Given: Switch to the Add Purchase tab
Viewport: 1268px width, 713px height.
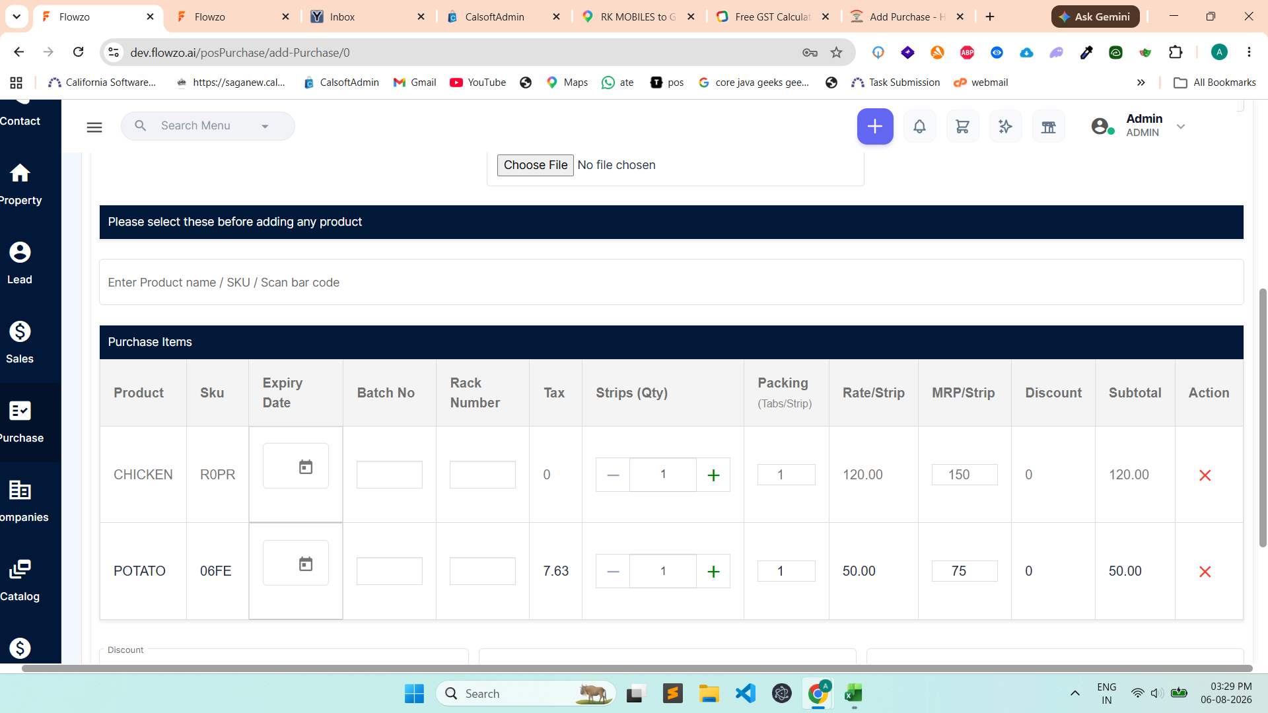Looking at the screenshot, I should point(907,17).
